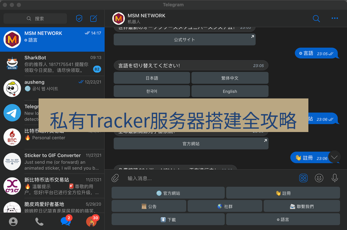The height and width of the screenshot is (230, 347).
Task: Record a voice message with microphone
Action: [x=335, y=178]
